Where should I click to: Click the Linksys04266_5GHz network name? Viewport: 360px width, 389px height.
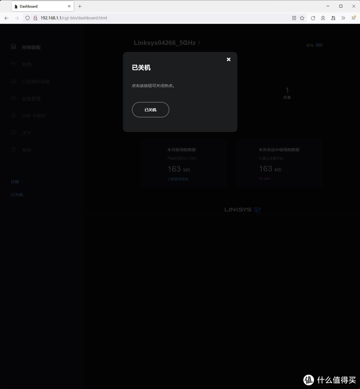pyautogui.click(x=165, y=43)
